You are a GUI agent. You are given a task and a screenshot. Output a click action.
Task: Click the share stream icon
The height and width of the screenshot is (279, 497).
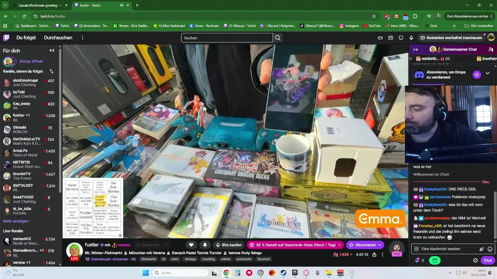pyautogui.click(x=374, y=255)
